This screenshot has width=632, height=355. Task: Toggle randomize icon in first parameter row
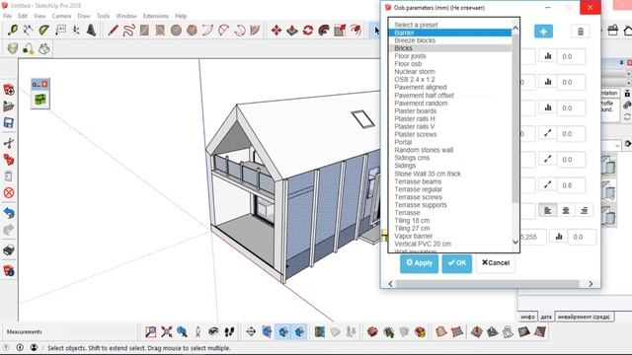pos(548,56)
